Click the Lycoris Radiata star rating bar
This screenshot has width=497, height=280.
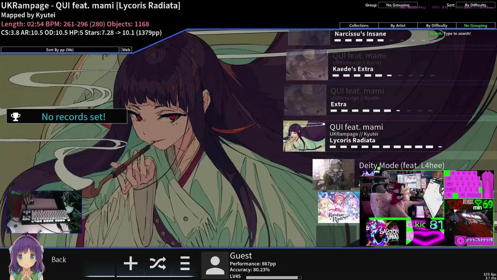click(x=386, y=147)
